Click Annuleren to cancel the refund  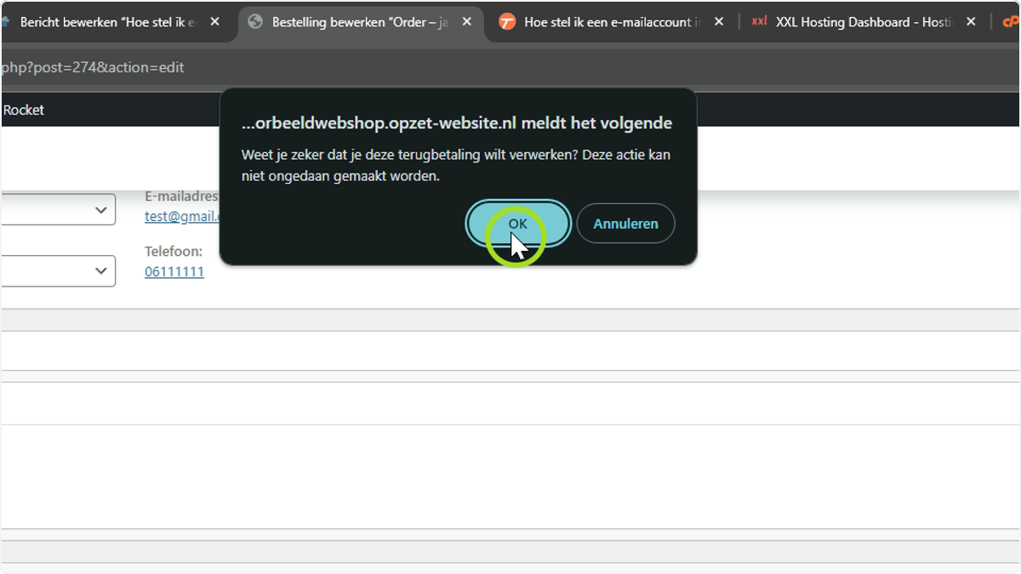coord(625,224)
